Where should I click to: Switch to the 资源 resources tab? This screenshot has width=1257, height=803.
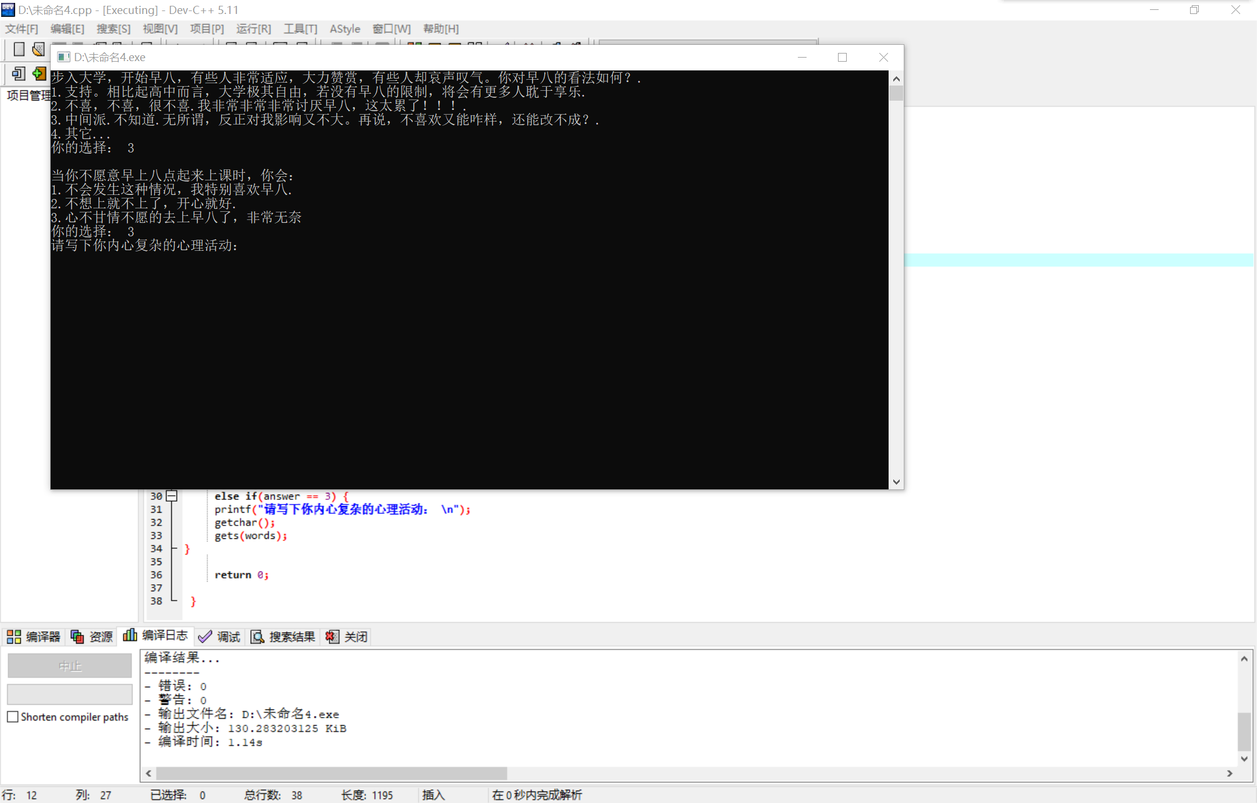[92, 637]
